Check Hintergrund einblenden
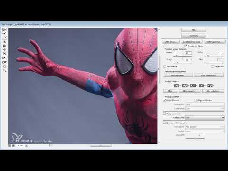Image resolution: width=228 pixels, height=171 pixels. tap(165, 123)
